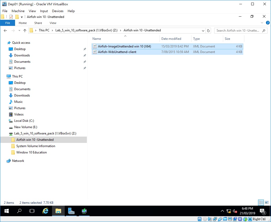Screen dimensions: 271x222
Task: Open the Windows Start menu
Action: tap(7, 211)
